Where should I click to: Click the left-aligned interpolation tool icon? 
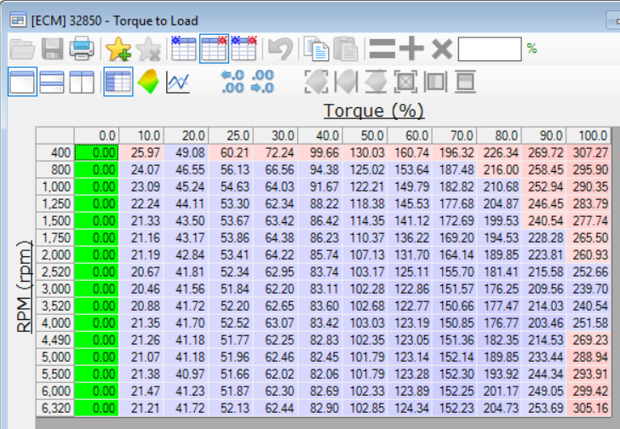pos(346,82)
